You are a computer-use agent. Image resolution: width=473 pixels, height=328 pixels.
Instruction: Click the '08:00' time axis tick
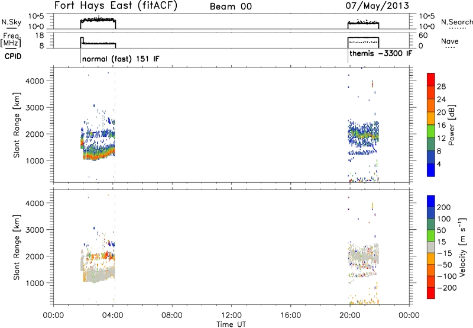point(172,316)
